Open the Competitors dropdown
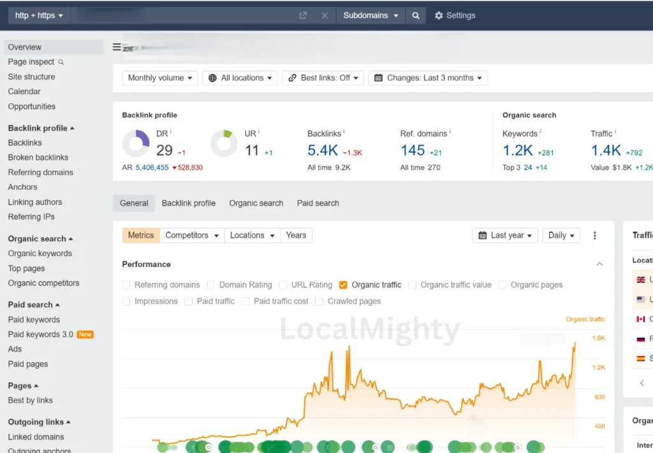Image resolution: width=653 pixels, height=453 pixels. pyautogui.click(x=192, y=236)
